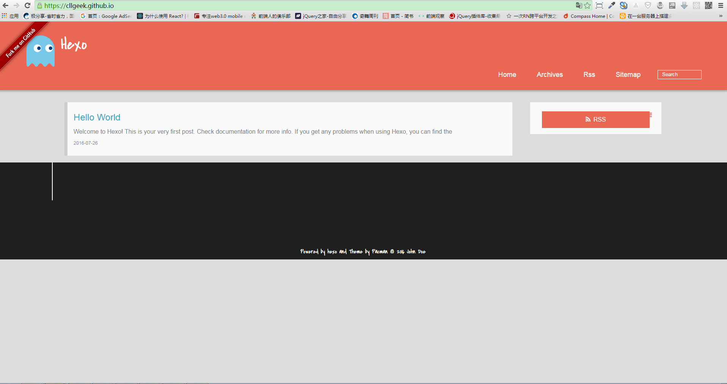
Task: Open the jQuery之家 bookmark
Action: coord(321,16)
